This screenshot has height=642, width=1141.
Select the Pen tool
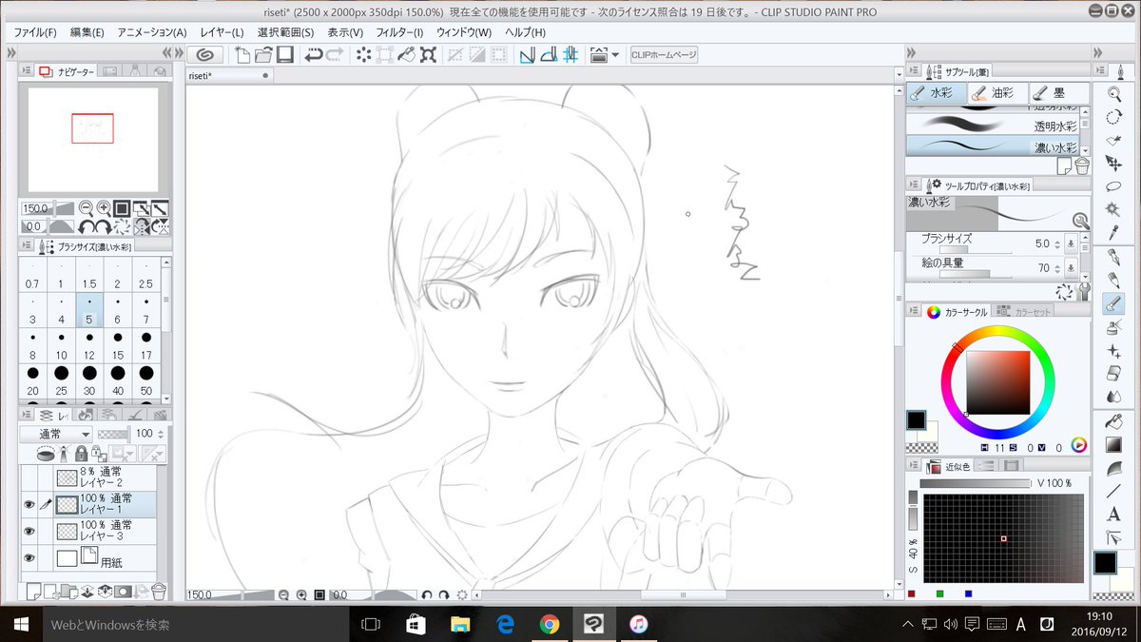click(1113, 258)
